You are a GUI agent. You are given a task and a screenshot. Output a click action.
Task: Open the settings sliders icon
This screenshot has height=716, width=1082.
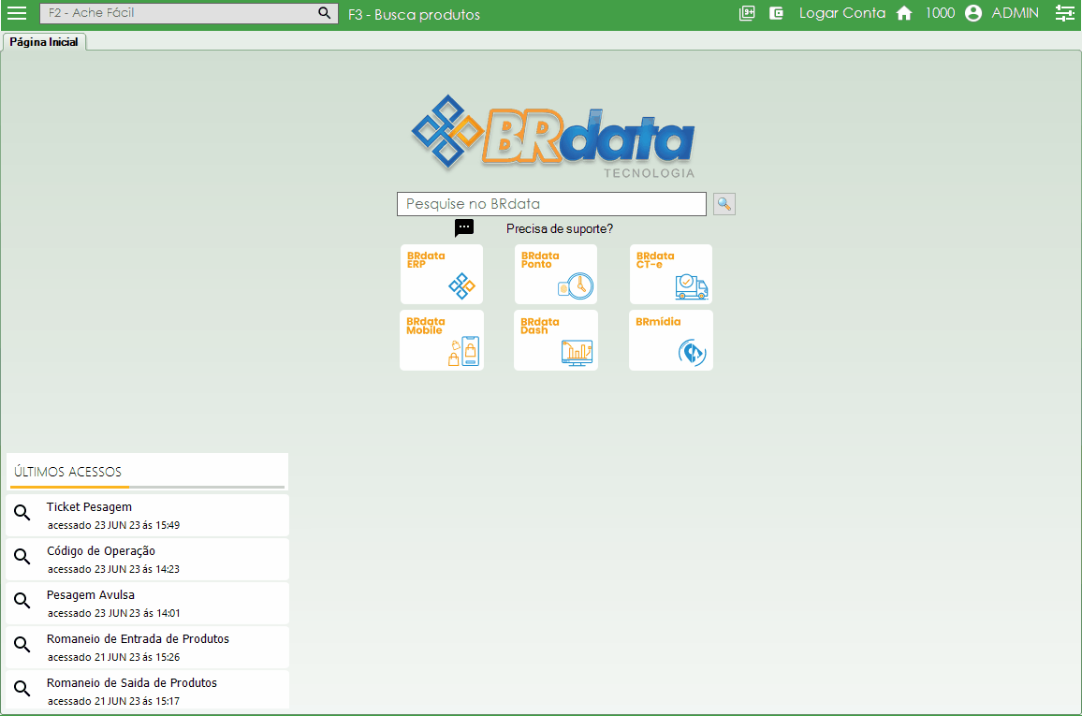[1064, 13]
